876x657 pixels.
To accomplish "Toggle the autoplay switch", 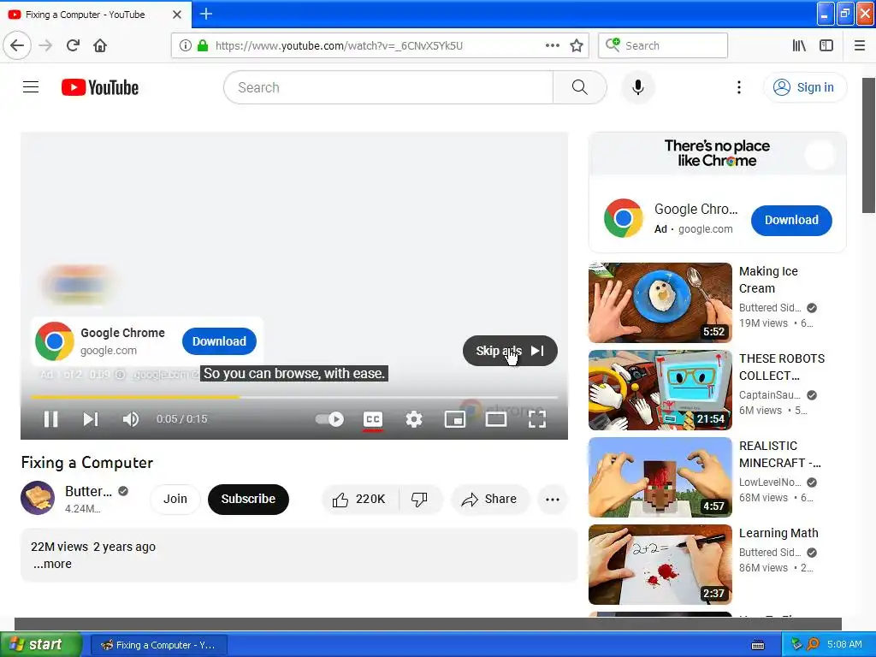I will 329,419.
